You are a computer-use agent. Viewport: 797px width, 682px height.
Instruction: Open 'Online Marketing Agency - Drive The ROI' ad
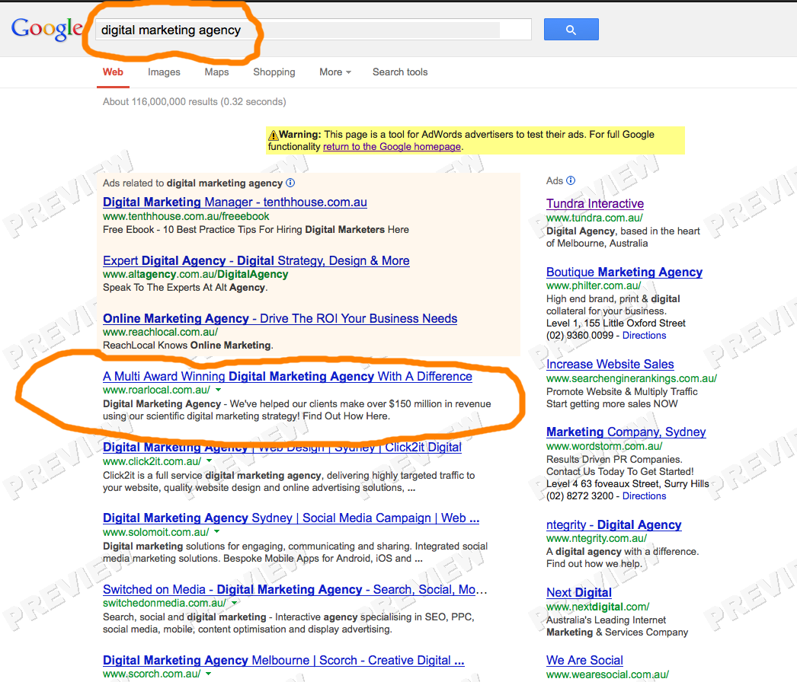pyautogui.click(x=280, y=318)
